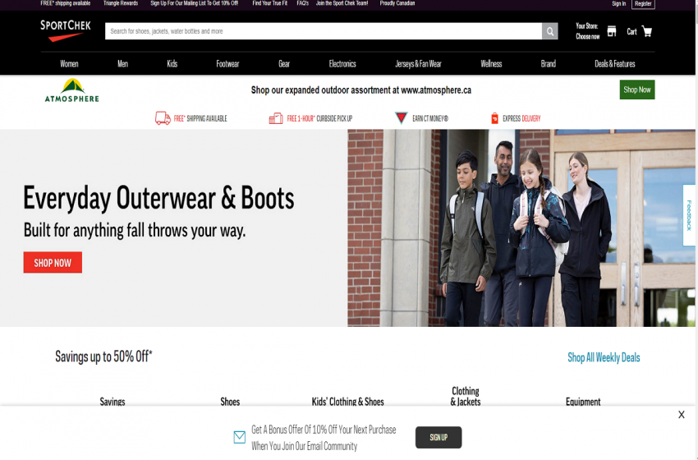Select Clothing & Jackets category
Viewport: 698px width, 460px height.
[x=465, y=396]
